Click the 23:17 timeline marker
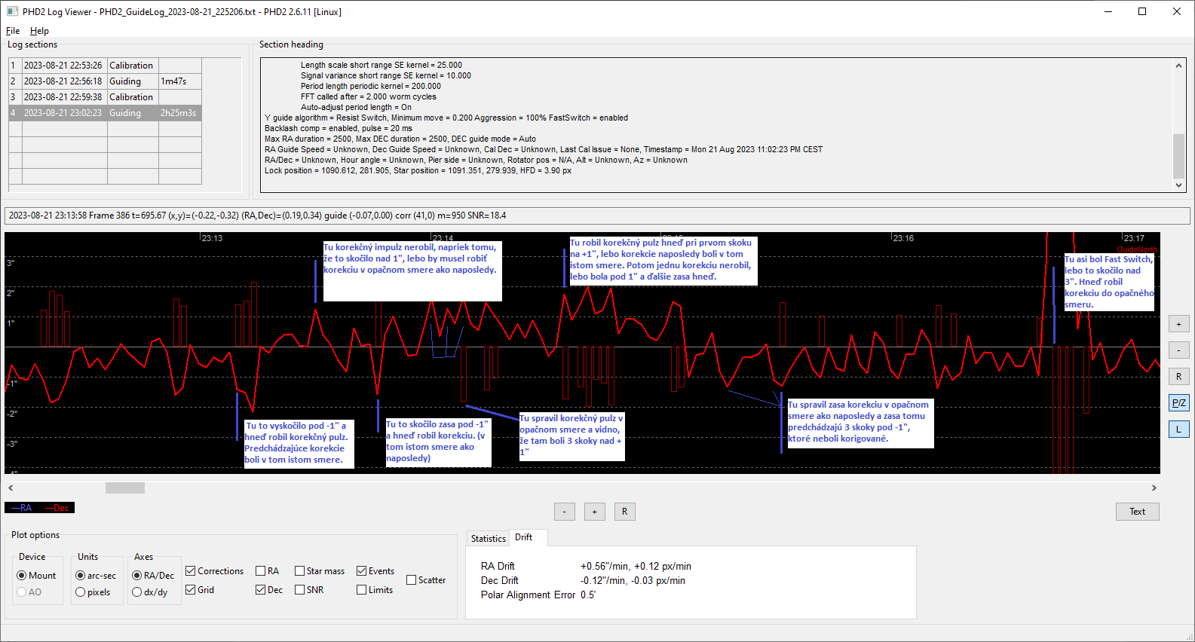Viewport: 1195px width, 642px height. (1134, 238)
